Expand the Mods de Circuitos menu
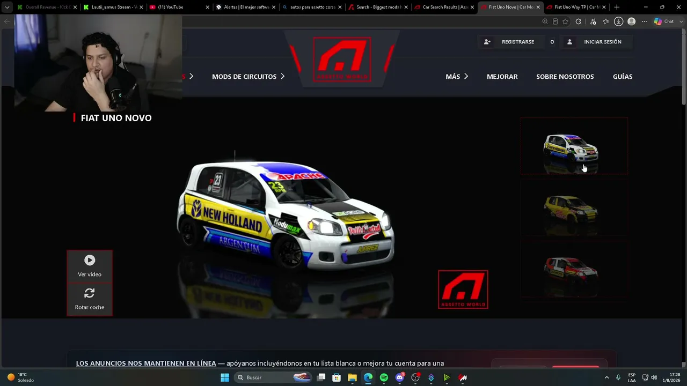 point(249,77)
